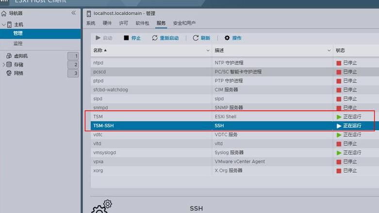Open 虚拟机 in the navigator
Viewport: 379px width, 213px height.
pos(21,56)
